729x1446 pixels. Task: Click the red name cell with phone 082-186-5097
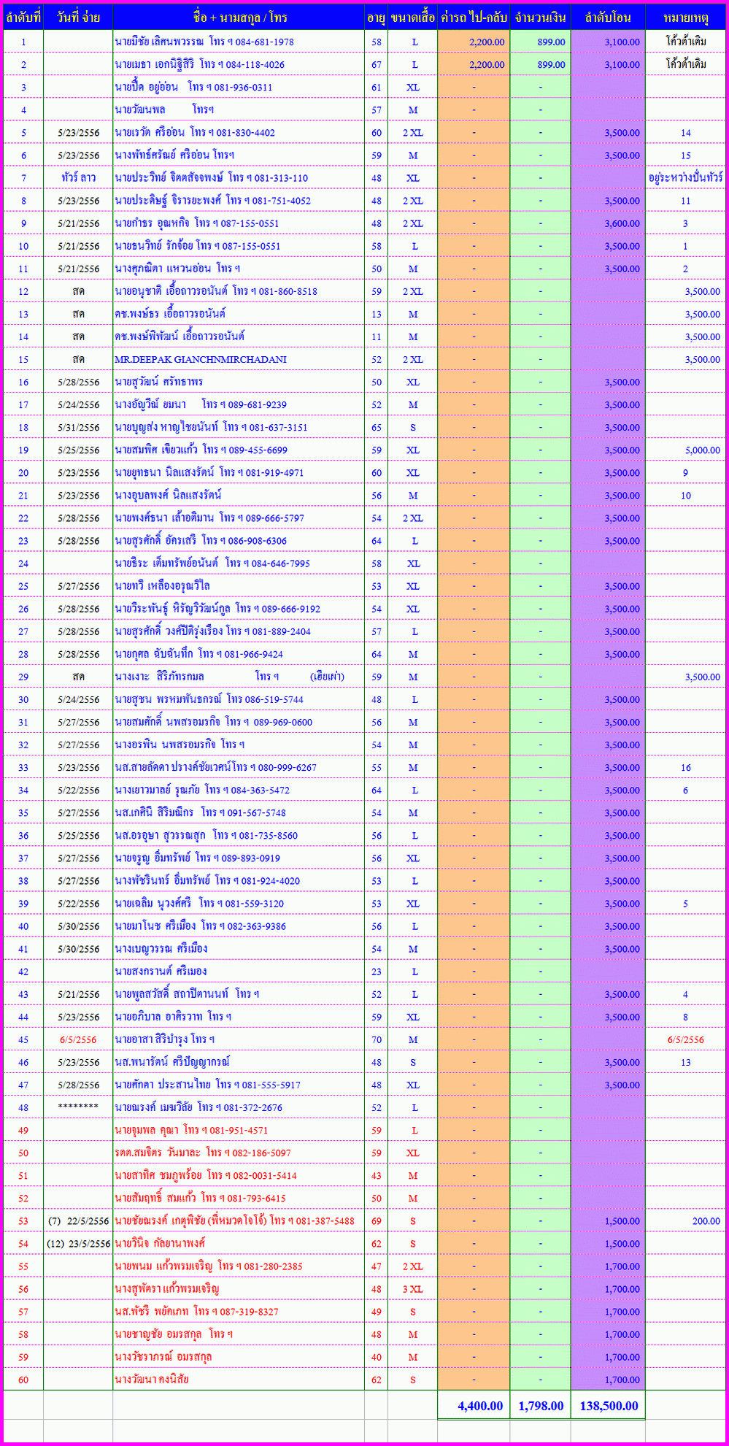click(x=239, y=1153)
